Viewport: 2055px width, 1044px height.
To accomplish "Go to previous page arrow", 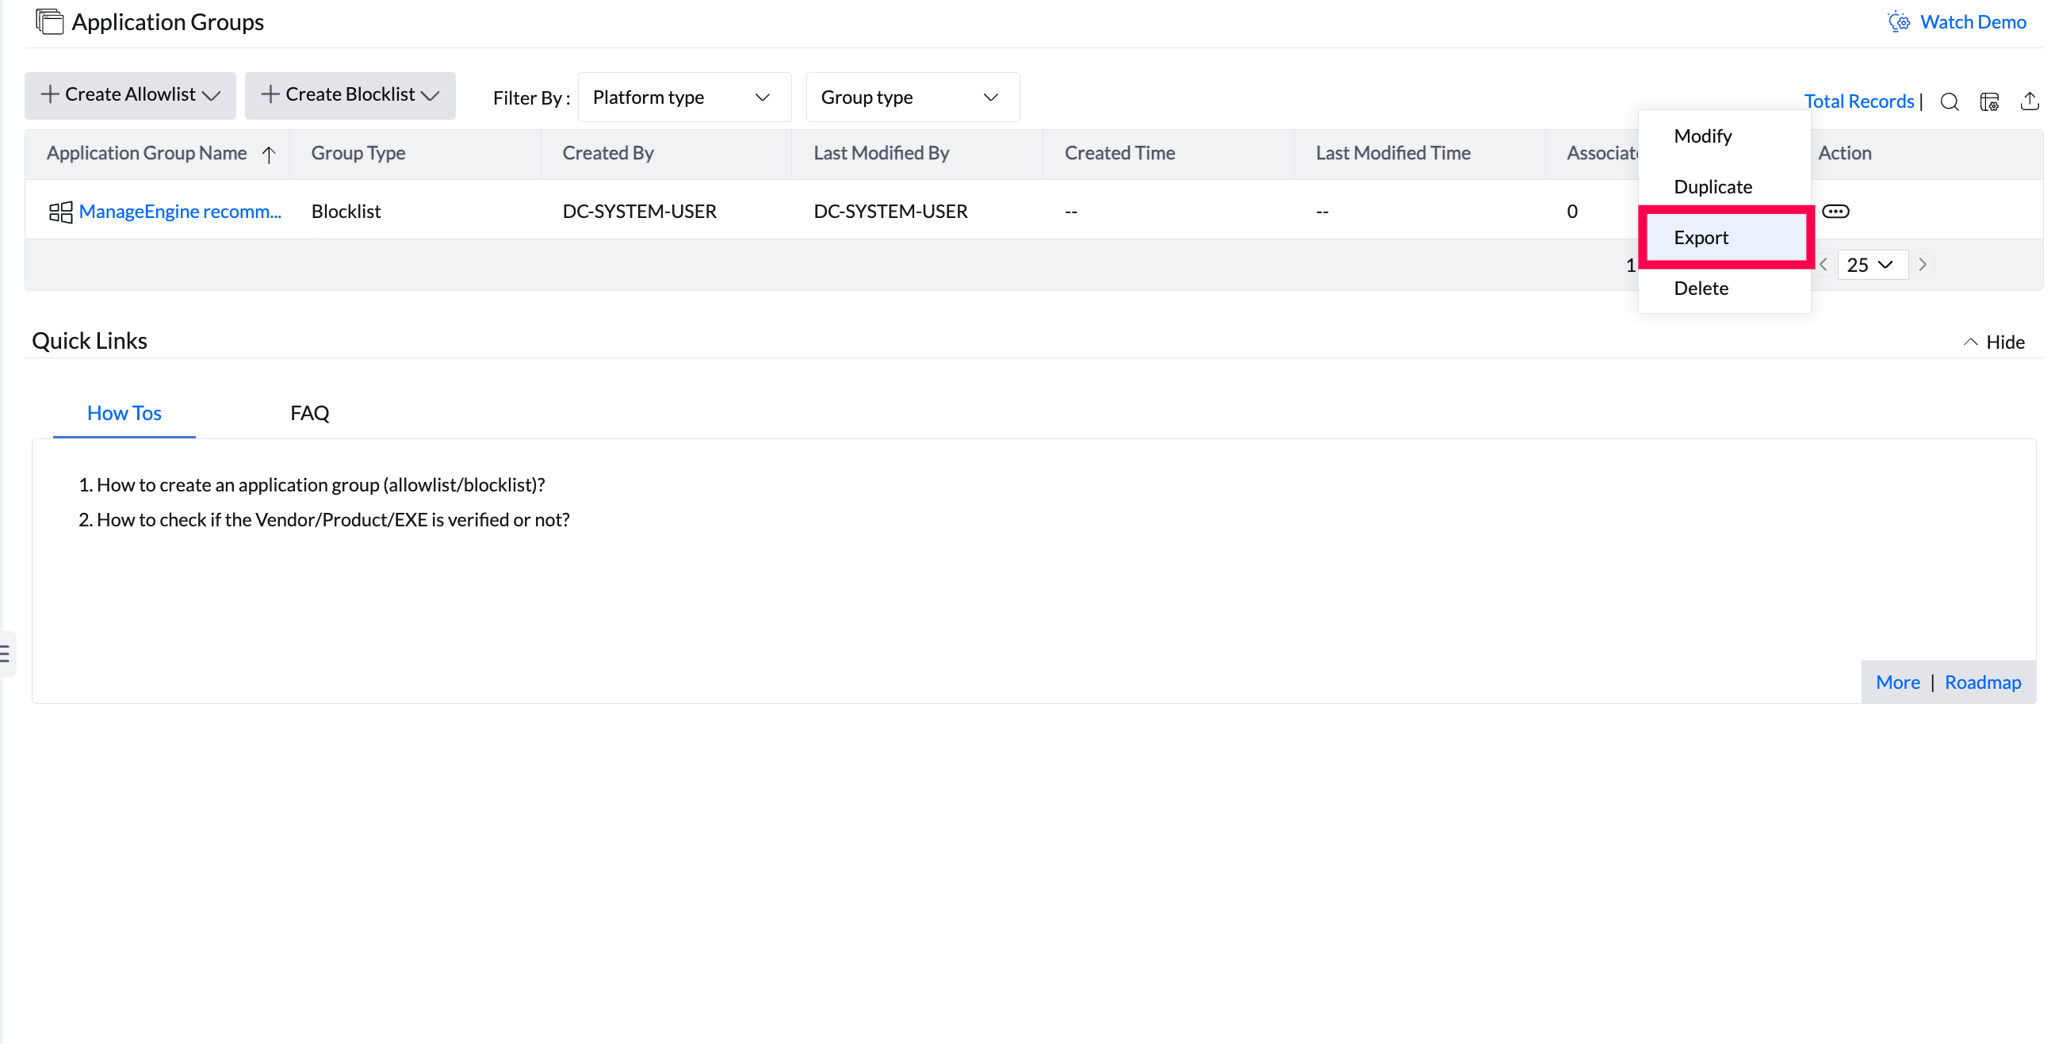I will pos(1823,265).
